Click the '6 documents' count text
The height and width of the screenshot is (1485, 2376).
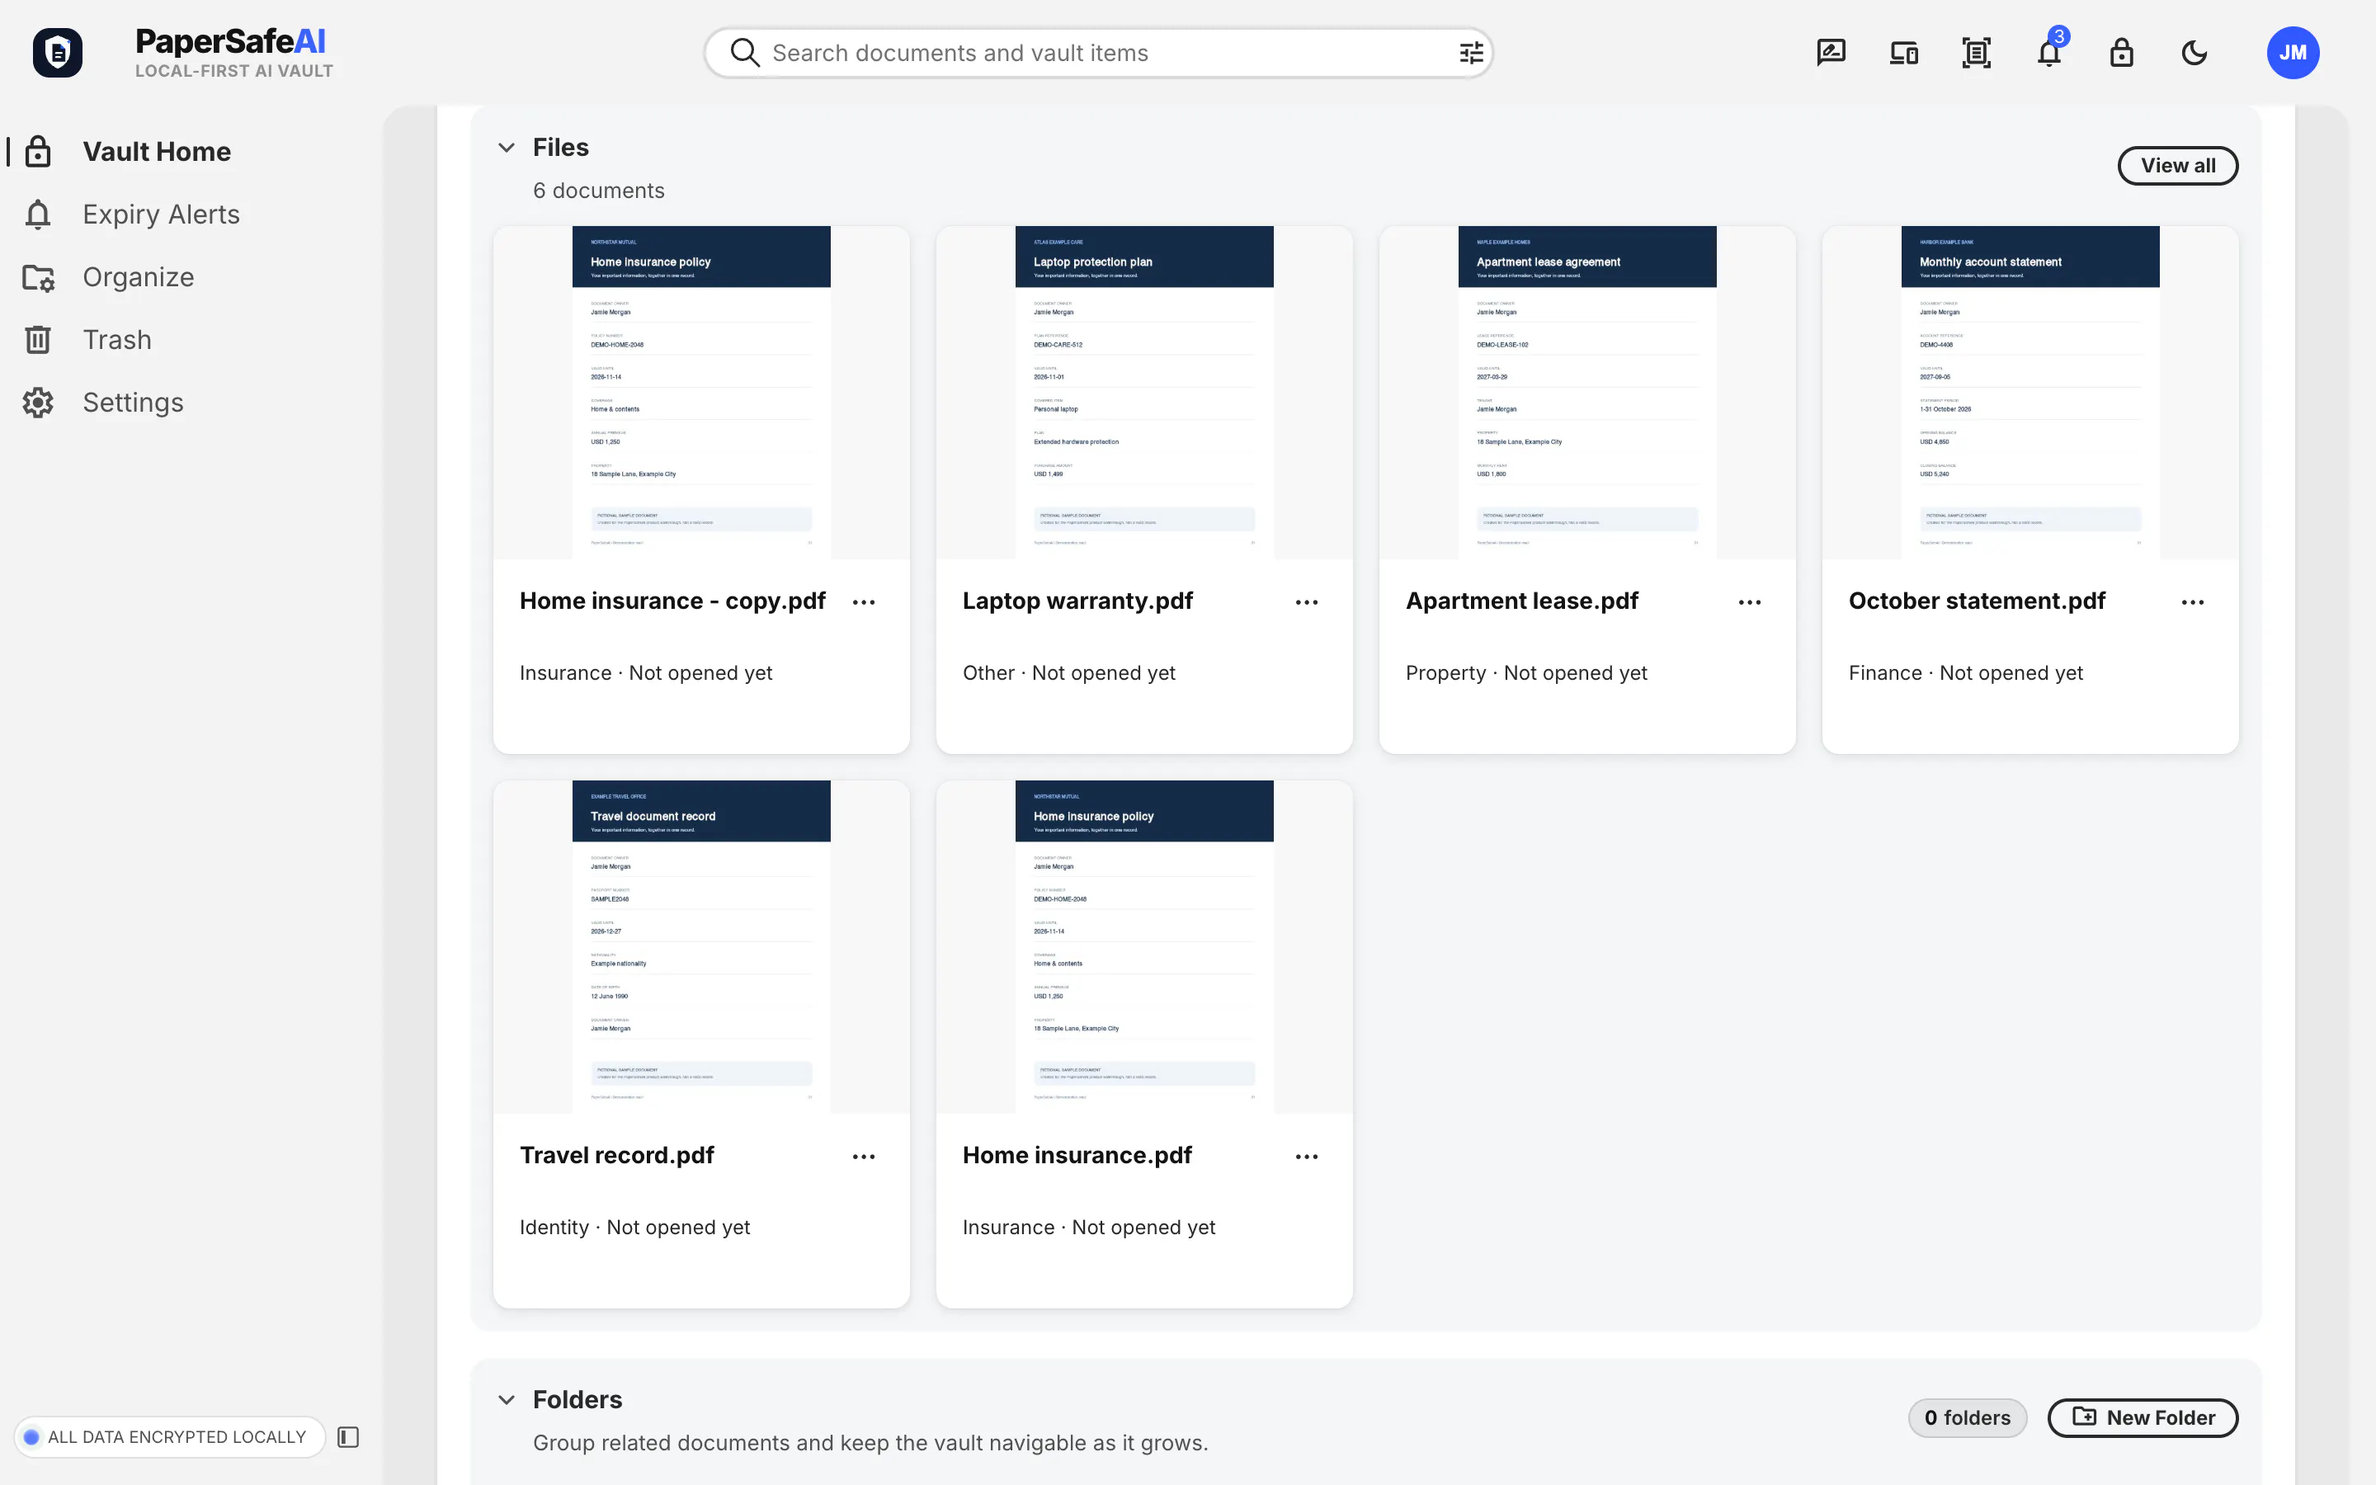click(599, 191)
